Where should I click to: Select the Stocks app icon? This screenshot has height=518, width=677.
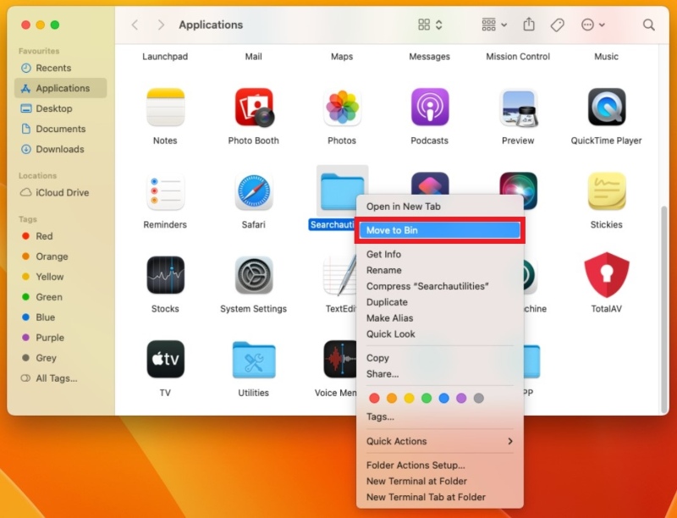tap(165, 275)
